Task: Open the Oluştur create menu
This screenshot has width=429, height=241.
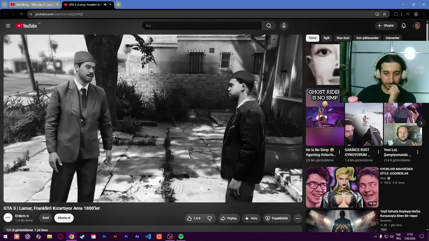Action: pos(386,26)
